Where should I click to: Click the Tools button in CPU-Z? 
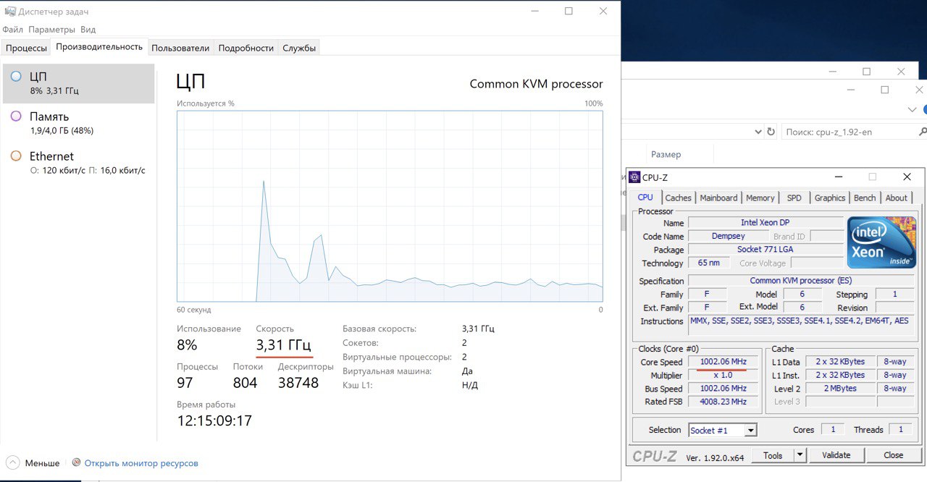tap(773, 455)
